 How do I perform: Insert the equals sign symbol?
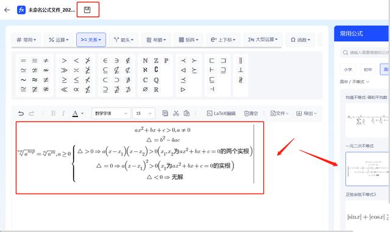pos(23,61)
